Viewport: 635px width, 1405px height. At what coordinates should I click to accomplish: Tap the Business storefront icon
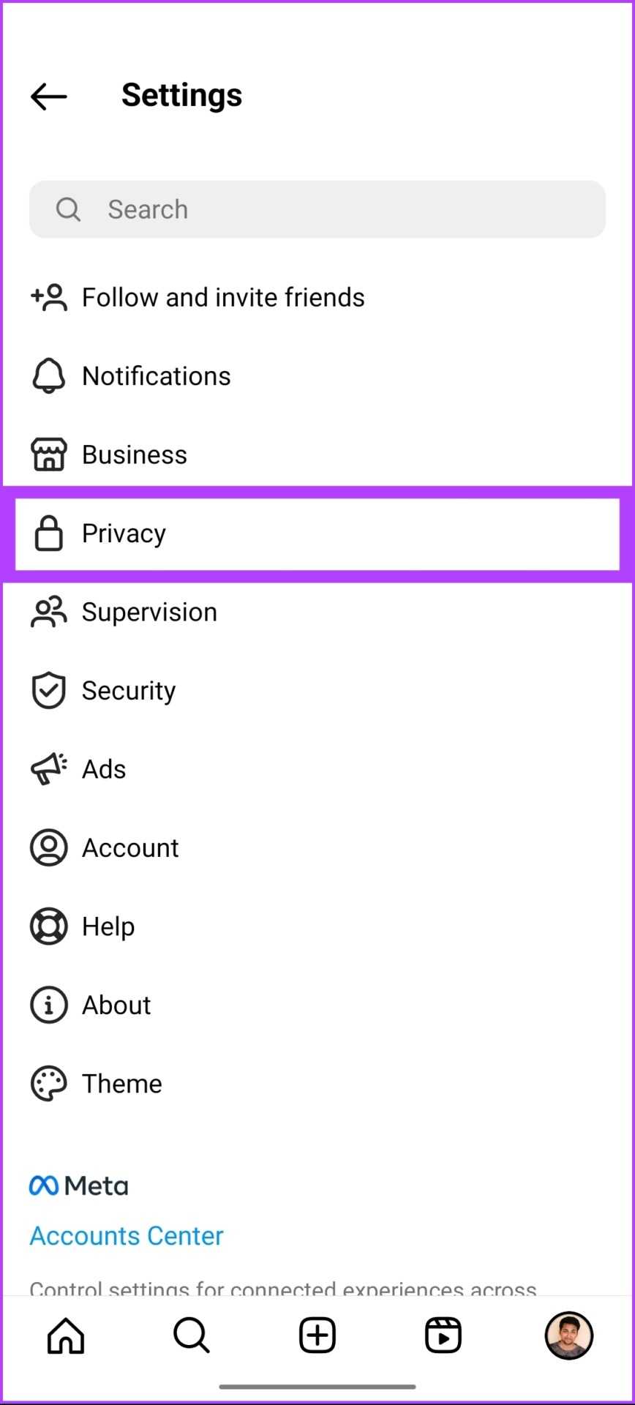point(49,454)
